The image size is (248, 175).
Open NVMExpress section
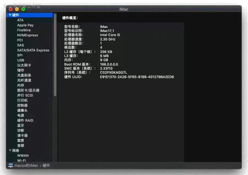(28, 35)
